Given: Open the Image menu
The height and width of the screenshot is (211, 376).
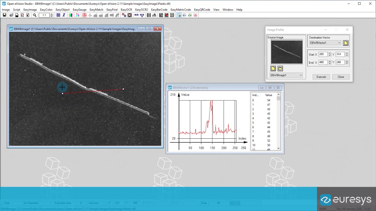Looking at the screenshot, I should tap(6, 10).
